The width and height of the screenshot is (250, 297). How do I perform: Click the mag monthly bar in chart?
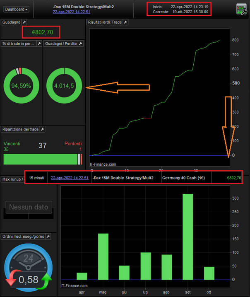click(103, 257)
